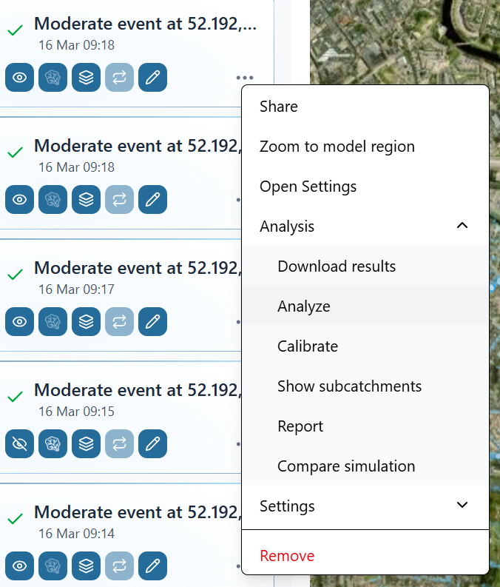
Task: Choose Analyze in the Analysis submenu
Action: 304,306
